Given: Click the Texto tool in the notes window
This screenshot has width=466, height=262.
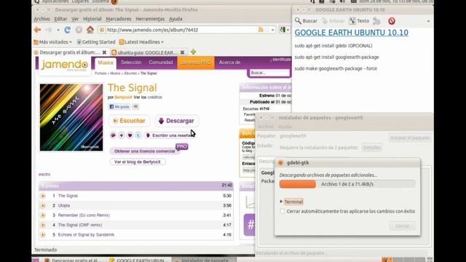Looking at the screenshot, I should click(359, 21).
